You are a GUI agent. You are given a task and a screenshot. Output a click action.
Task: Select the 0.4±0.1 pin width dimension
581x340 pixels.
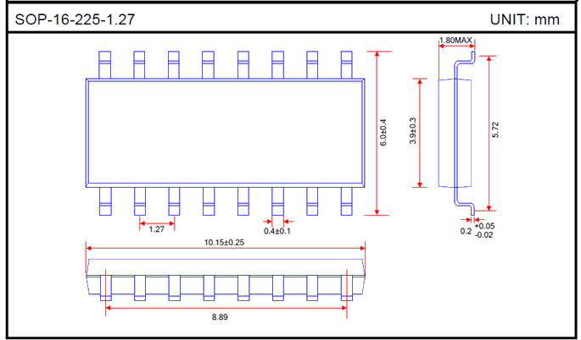click(x=277, y=231)
